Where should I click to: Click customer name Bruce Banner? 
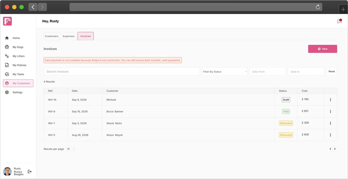point(115,111)
